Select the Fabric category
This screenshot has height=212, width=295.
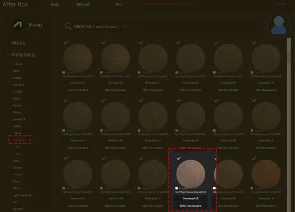point(16,98)
